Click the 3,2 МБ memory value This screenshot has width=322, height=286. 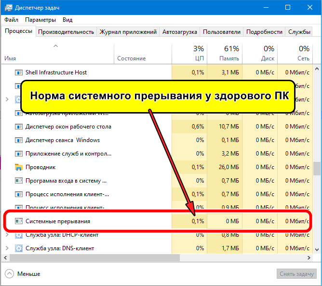[x=230, y=154]
